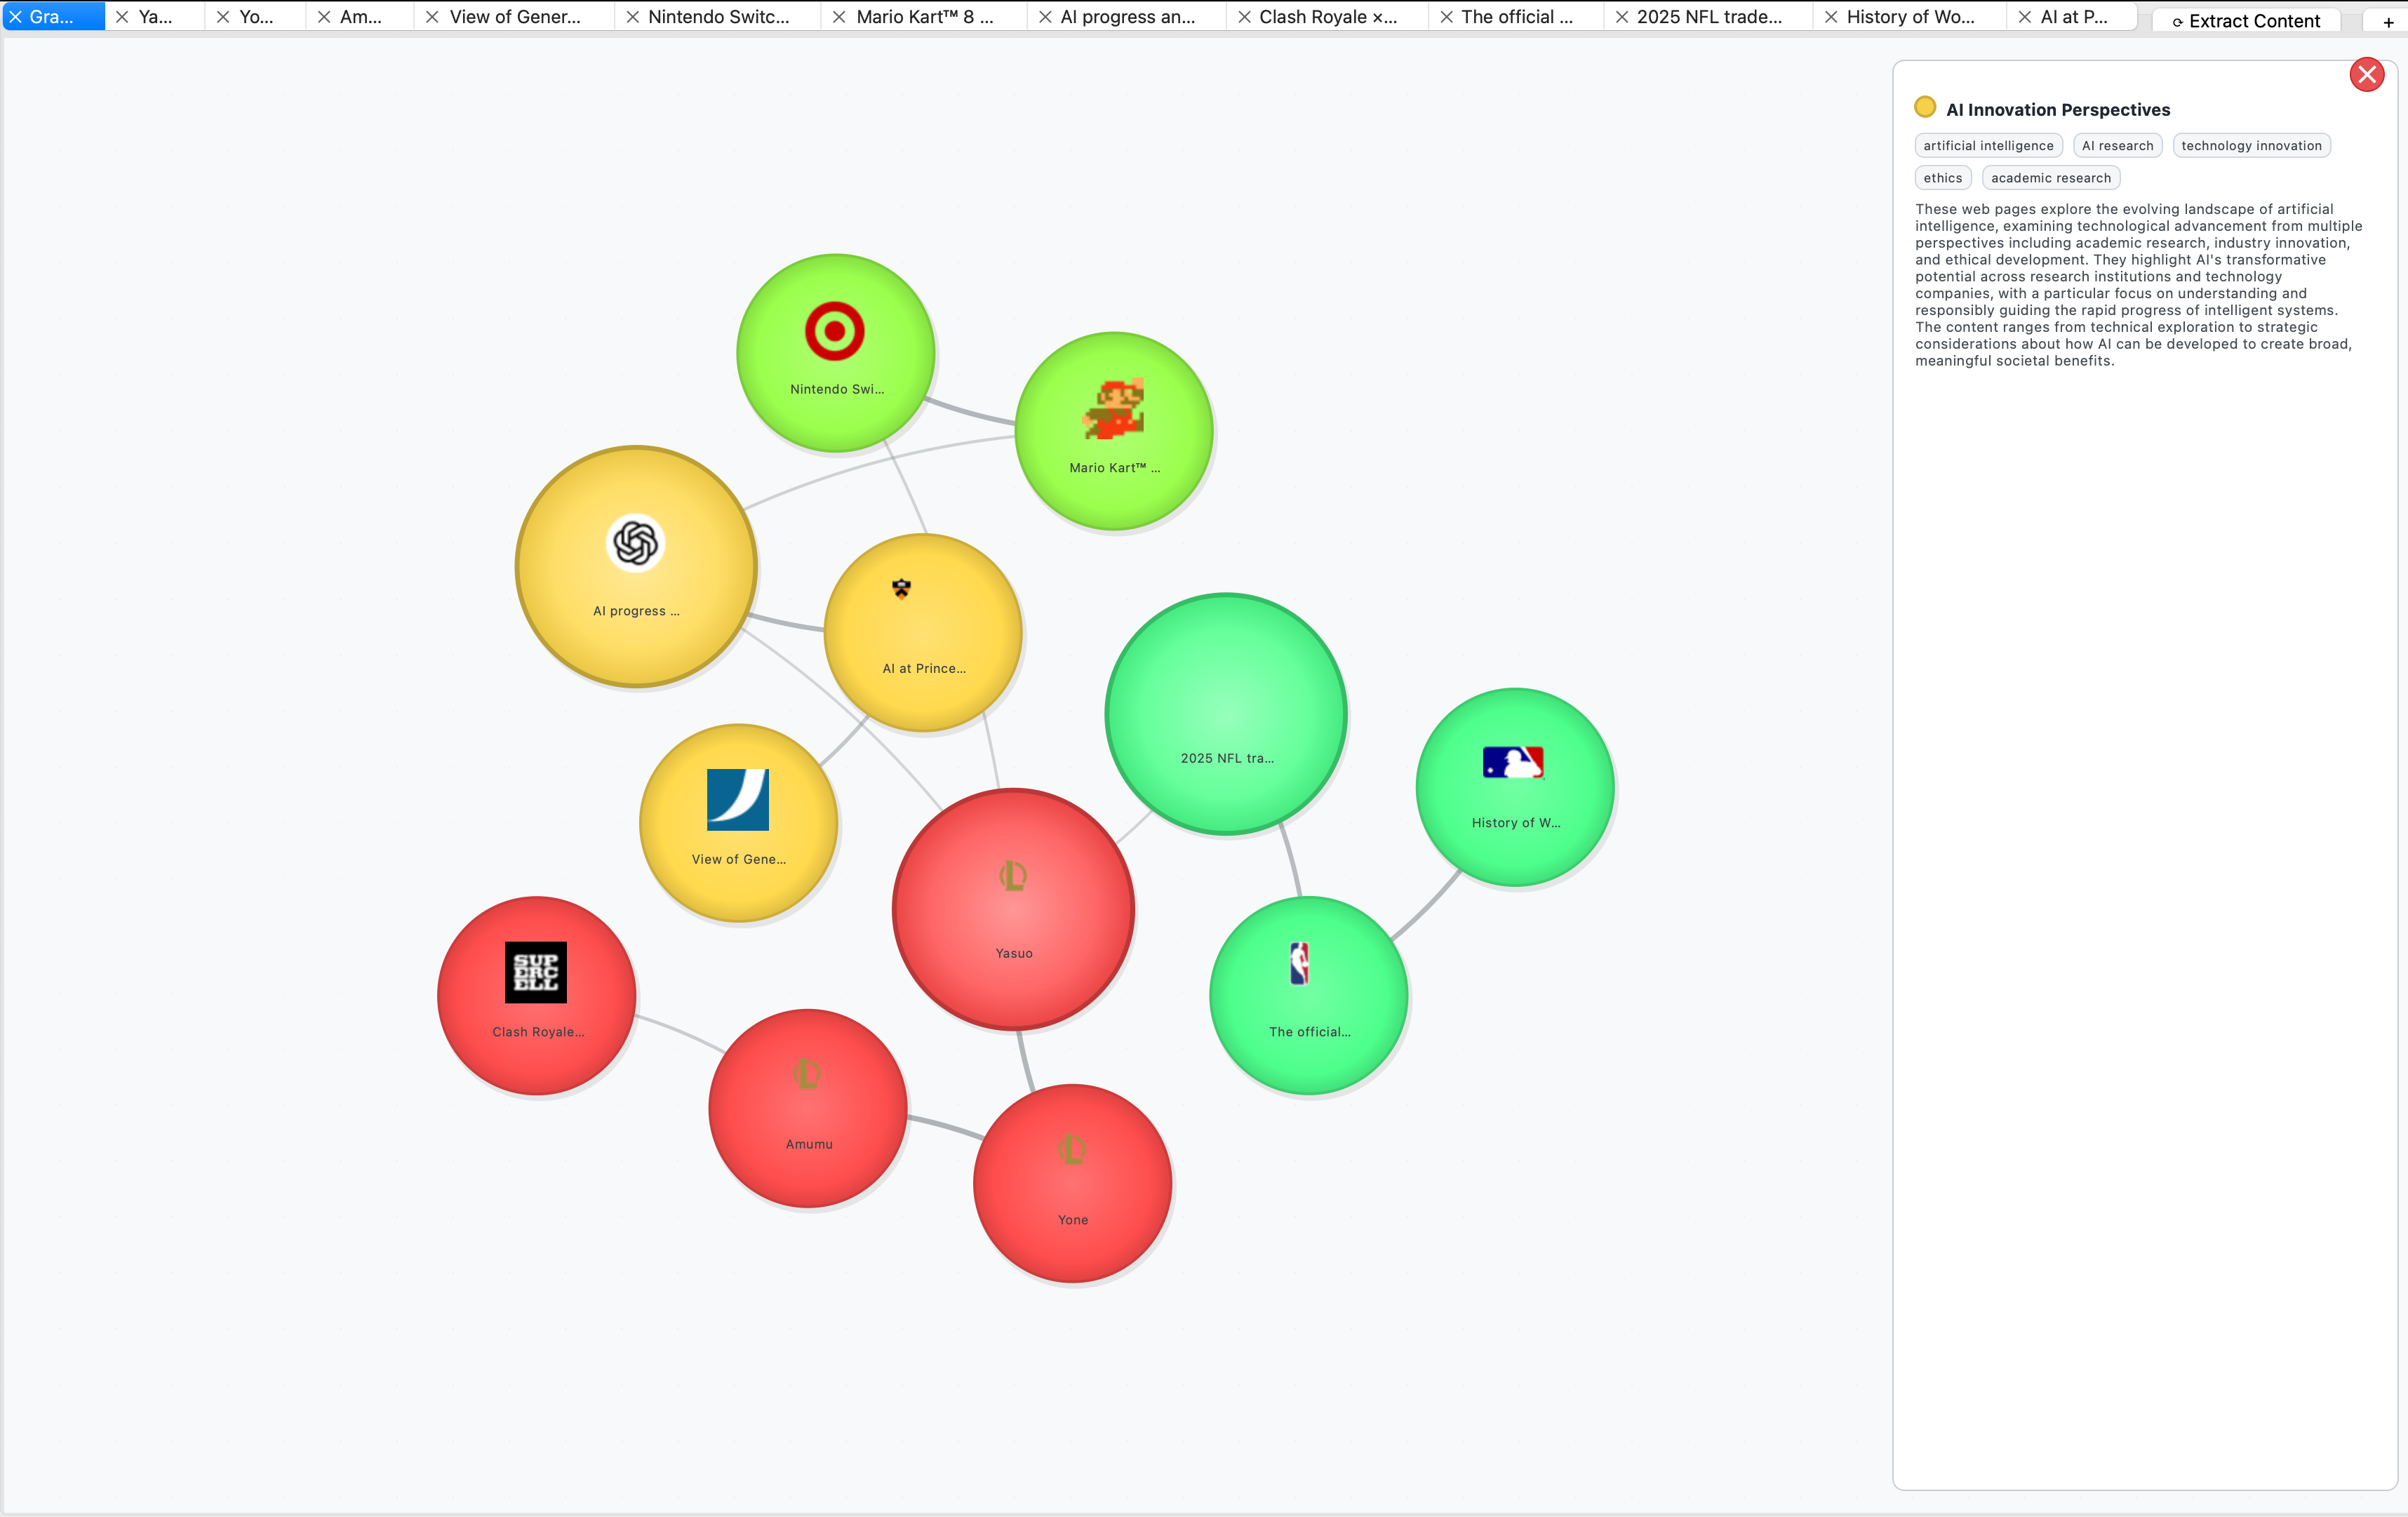The height and width of the screenshot is (1517, 2408).
Task: Click the yellow cluster color dot
Action: 1924,107
